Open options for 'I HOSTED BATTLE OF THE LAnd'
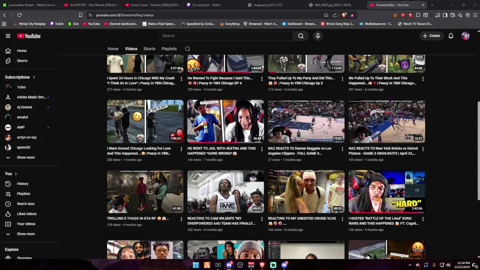 tap(423, 219)
